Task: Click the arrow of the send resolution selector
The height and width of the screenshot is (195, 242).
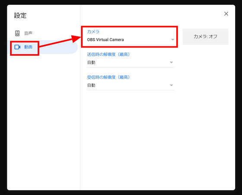Action: (171, 63)
